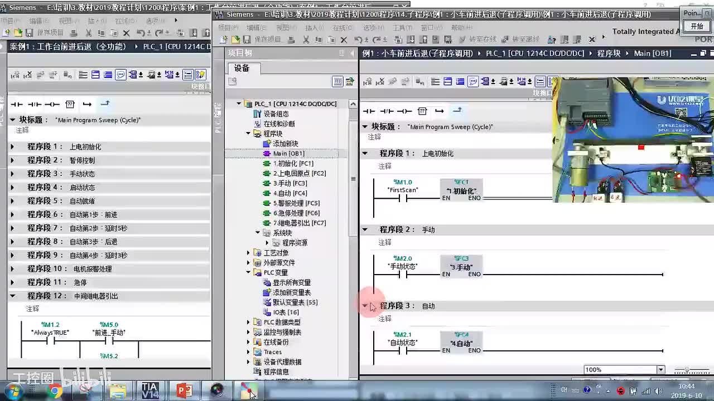The image size is (714, 401).
Task: Click the new project icon in front window toolbar
Action: pyautogui.click(x=224, y=40)
